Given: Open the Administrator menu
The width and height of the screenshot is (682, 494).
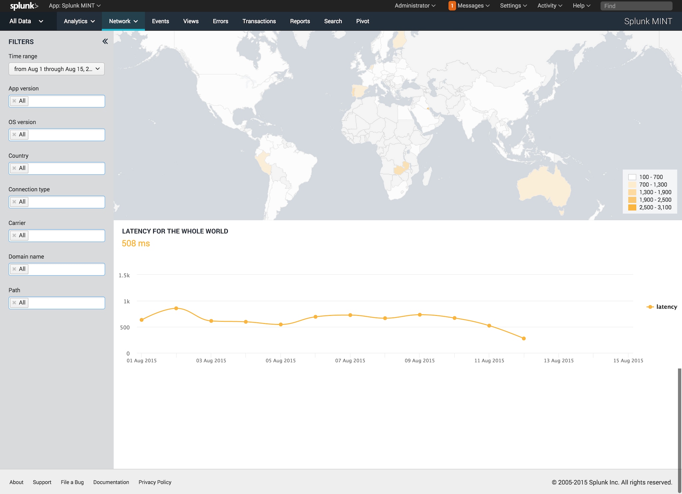Looking at the screenshot, I should coord(415,6).
